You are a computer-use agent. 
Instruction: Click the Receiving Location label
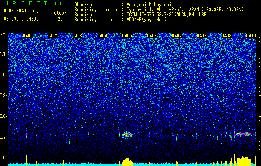(97, 10)
